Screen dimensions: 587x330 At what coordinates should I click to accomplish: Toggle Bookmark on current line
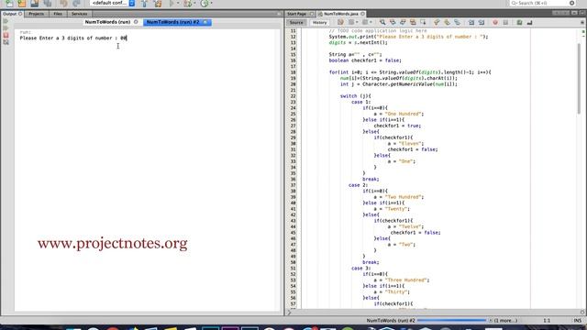[457, 23]
